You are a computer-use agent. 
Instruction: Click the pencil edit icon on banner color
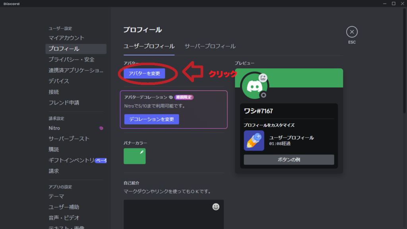tap(142, 152)
